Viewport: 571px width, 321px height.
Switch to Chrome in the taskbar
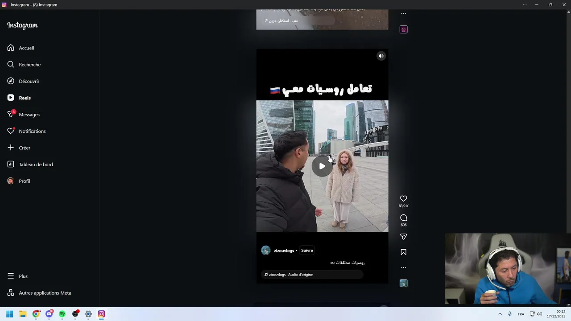pyautogui.click(x=36, y=314)
